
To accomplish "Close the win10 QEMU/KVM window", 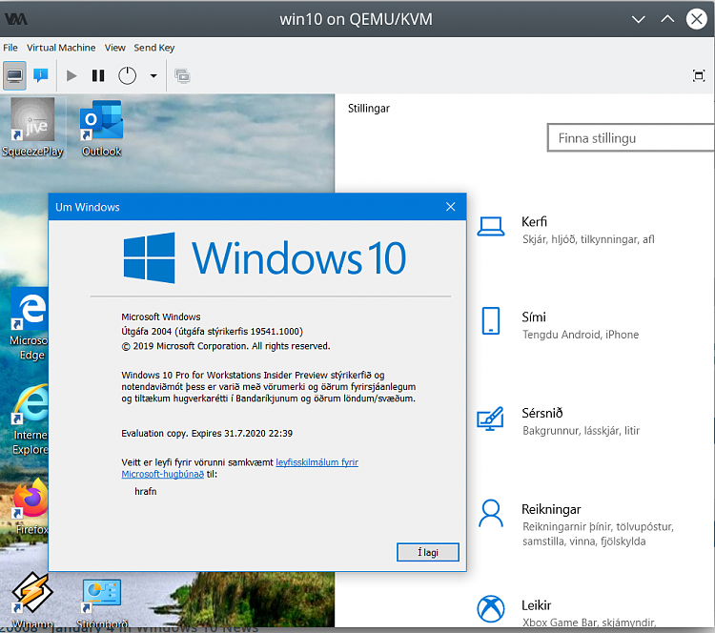I will (697, 19).
